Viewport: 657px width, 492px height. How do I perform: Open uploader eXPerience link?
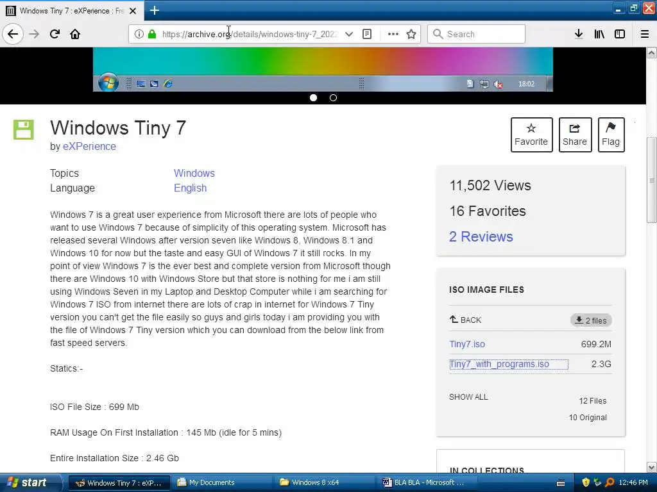89,147
